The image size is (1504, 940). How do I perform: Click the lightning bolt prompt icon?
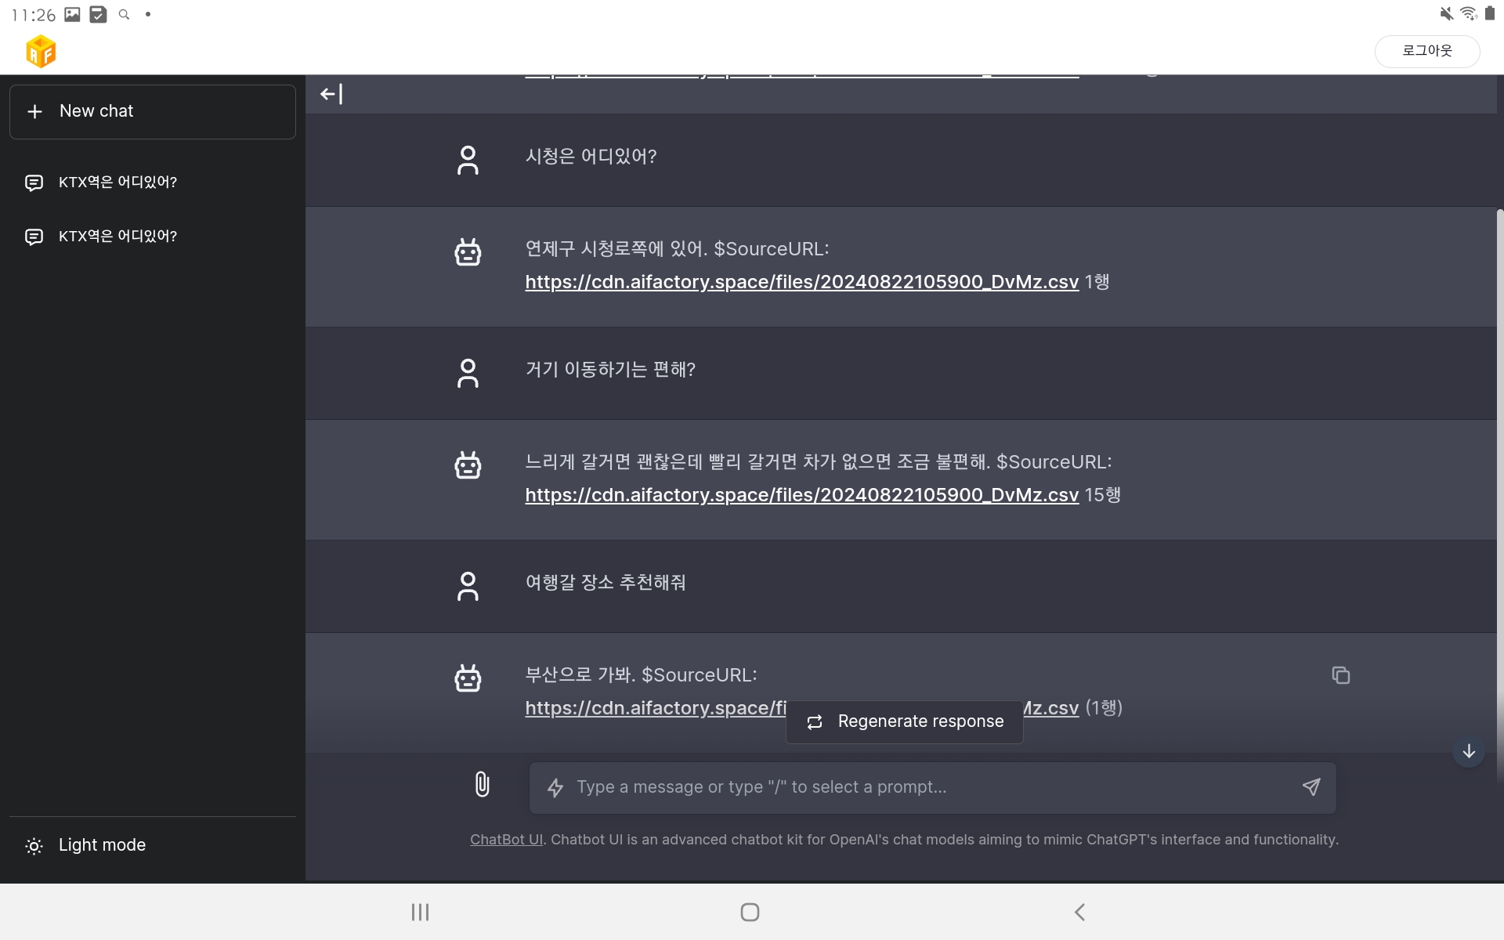pos(555,787)
